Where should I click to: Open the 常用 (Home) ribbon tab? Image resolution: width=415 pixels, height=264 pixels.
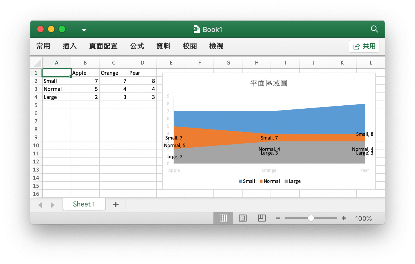pos(43,46)
